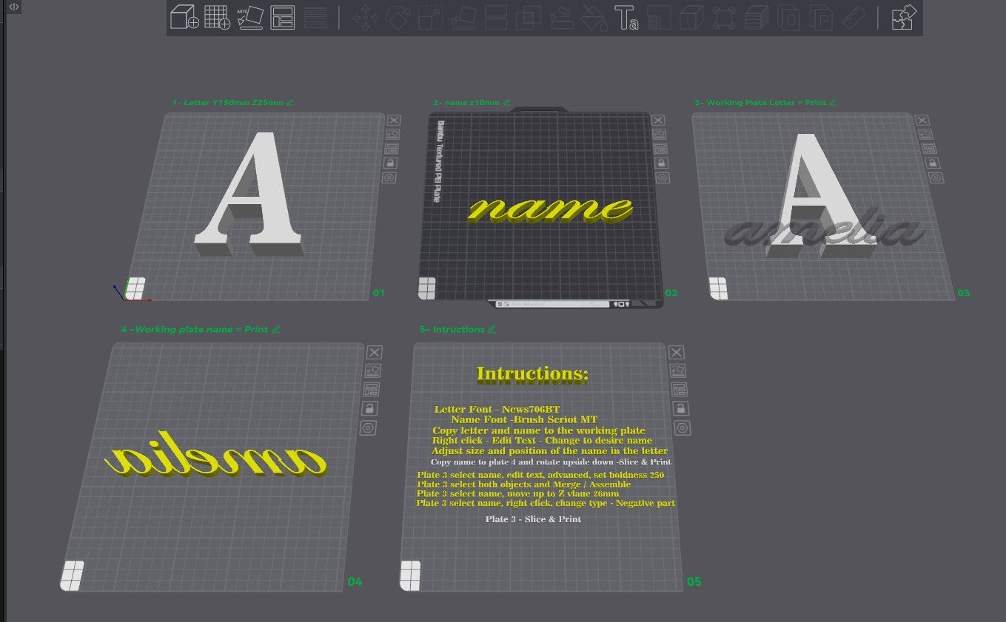Open plate 02 settings icon
Image resolution: width=1006 pixels, height=622 pixels.
click(663, 178)
